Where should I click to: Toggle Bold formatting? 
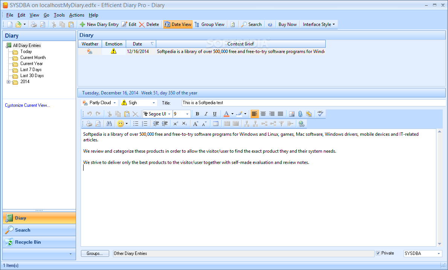pyautogui.click(x=197, y=114)
